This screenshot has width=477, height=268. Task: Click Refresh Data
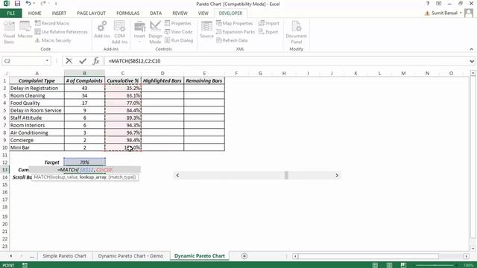(x=232, y=40)
